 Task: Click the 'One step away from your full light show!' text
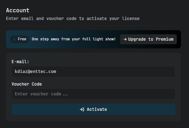[x=73, y=39]
